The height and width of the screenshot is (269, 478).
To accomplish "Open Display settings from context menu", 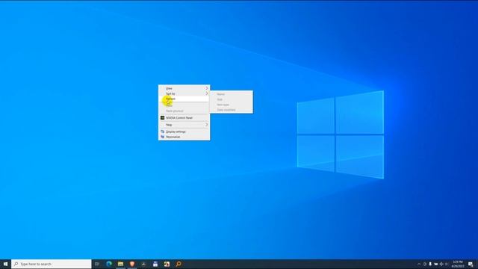I will (184, 132).
